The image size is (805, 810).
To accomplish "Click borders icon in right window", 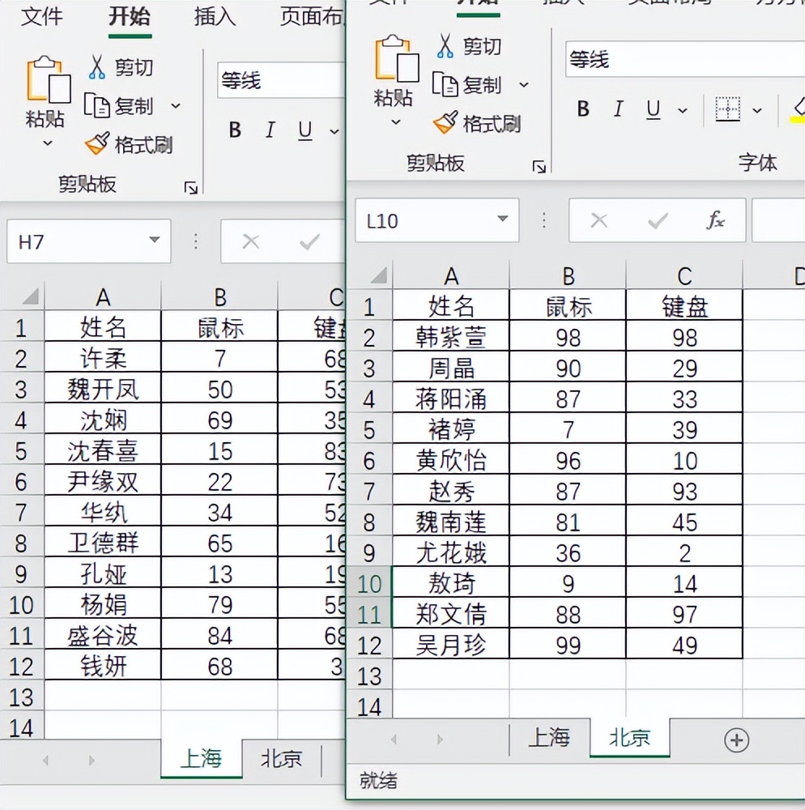I will 727,109.
